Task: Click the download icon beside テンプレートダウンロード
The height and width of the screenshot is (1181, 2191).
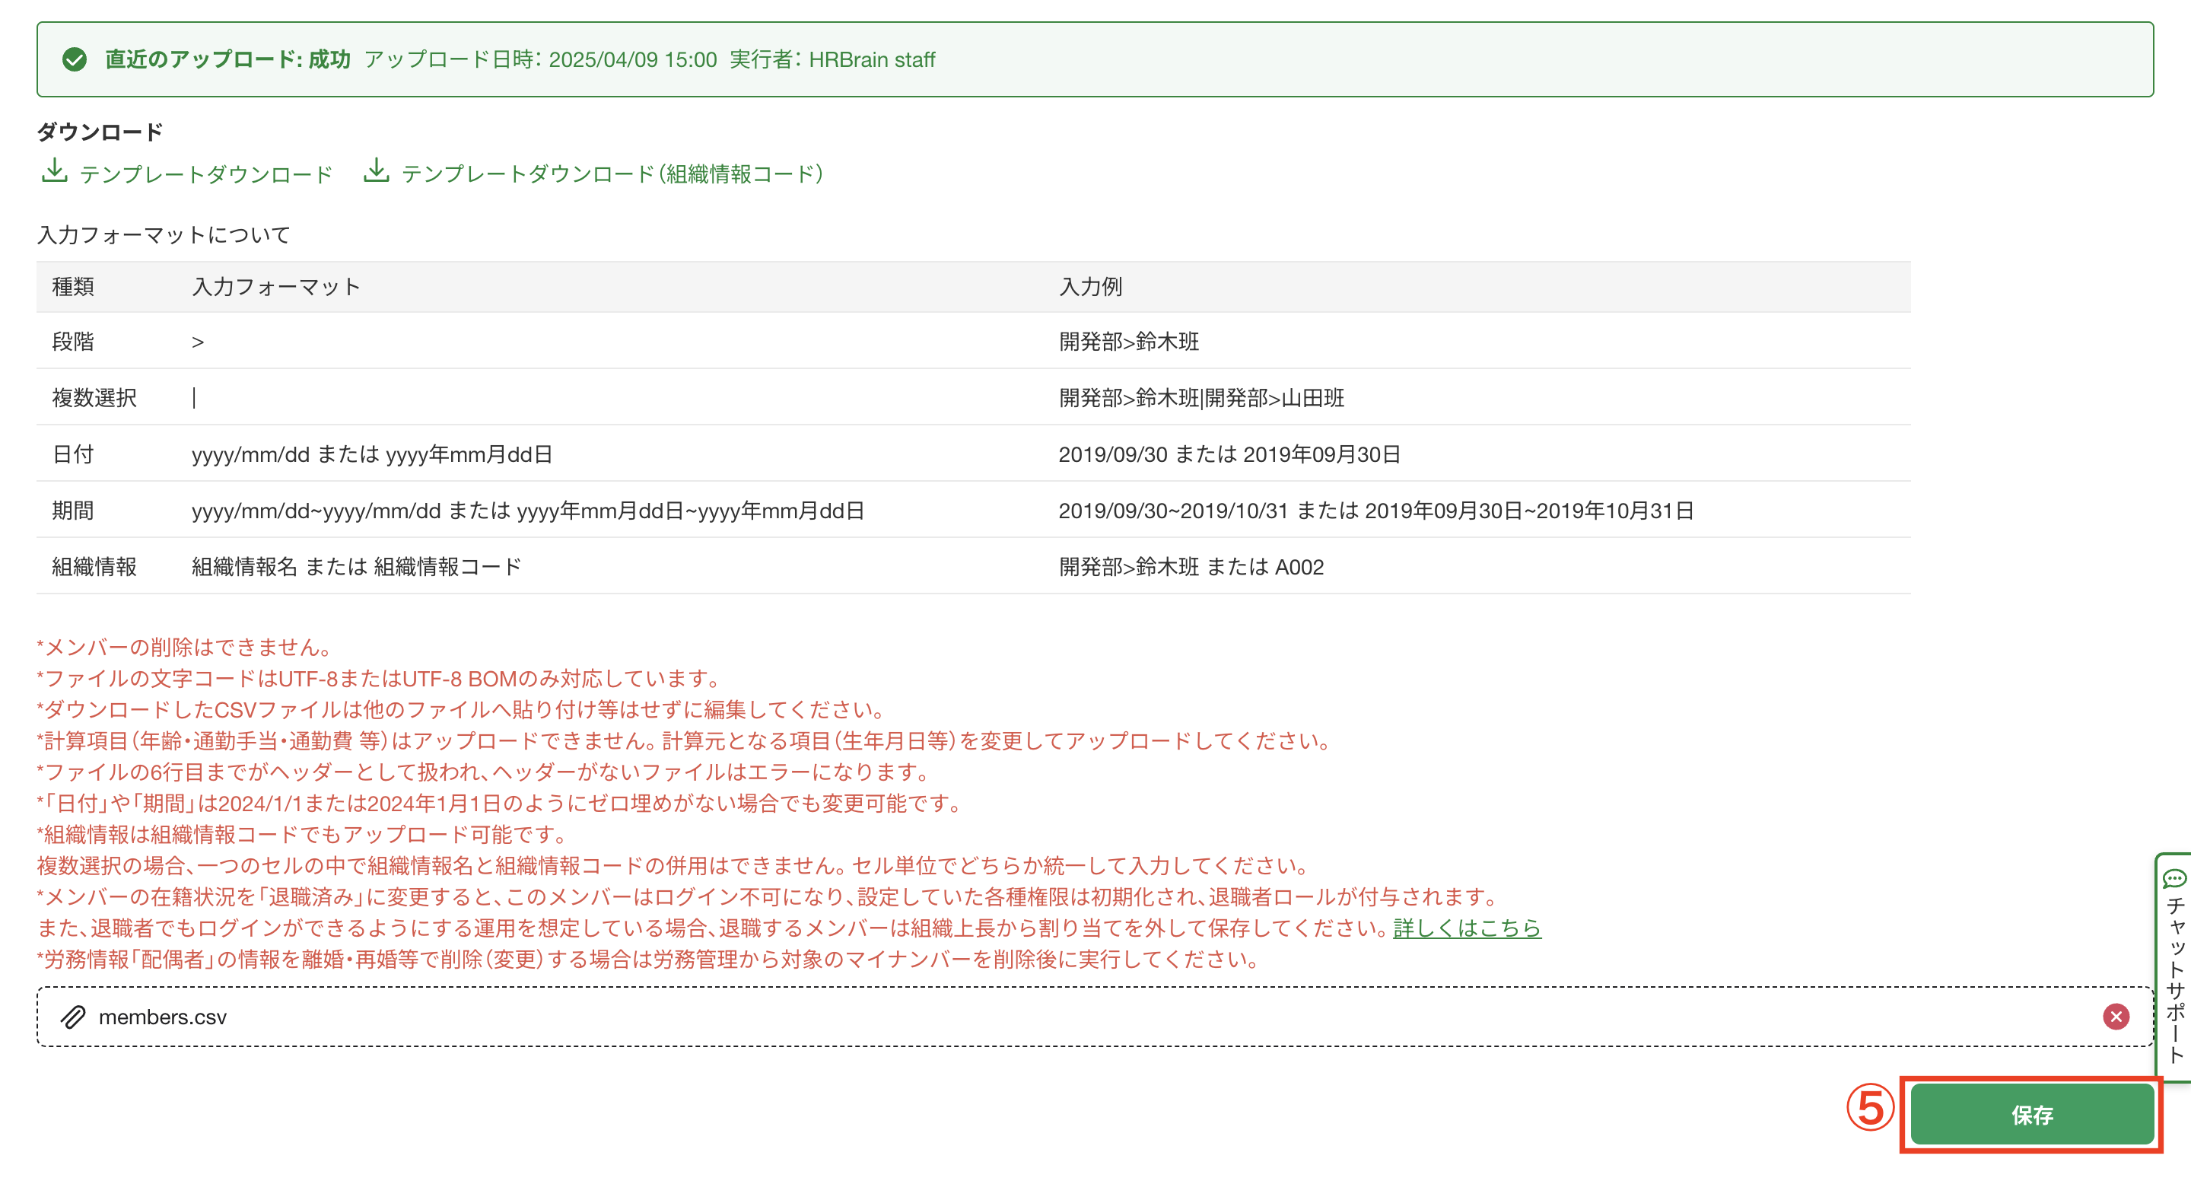Action: (55, 171)
